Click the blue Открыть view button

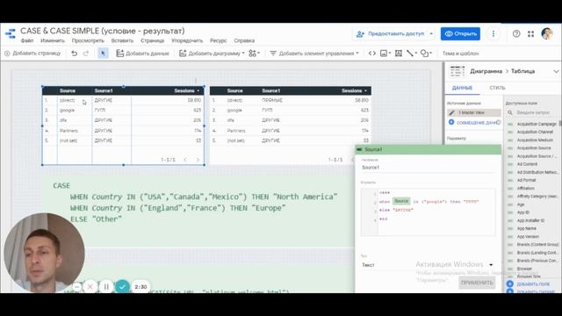tap(460, 33)
